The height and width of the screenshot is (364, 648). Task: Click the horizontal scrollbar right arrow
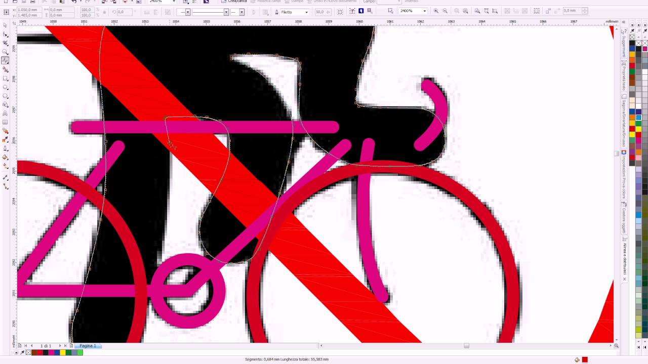611,346
